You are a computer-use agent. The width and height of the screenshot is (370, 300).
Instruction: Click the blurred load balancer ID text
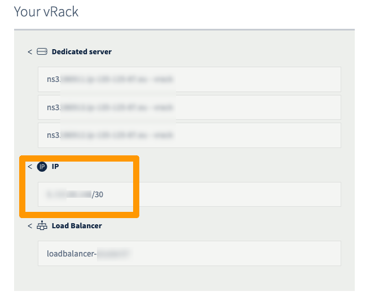tap(113, 254)
